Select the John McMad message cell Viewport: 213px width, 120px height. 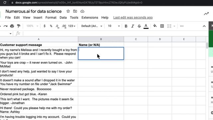coord(39,64)
